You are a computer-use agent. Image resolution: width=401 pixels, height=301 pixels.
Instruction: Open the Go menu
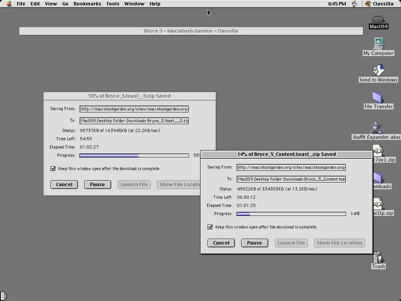point(65,4)
